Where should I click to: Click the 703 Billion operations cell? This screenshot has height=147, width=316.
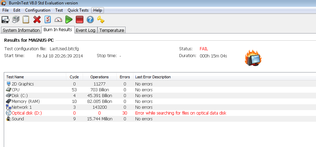(100, 90)
